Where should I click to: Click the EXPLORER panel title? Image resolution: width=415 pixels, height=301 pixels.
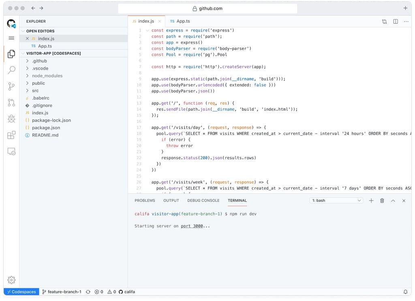pyautogui.click(x=36, y=21)
